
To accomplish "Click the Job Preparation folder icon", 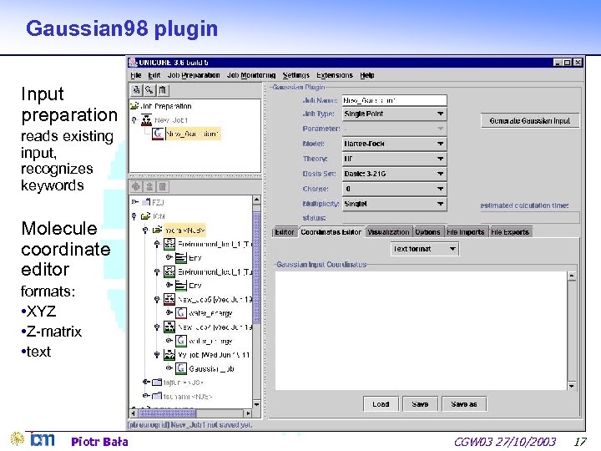I will (x=134, y=105).
